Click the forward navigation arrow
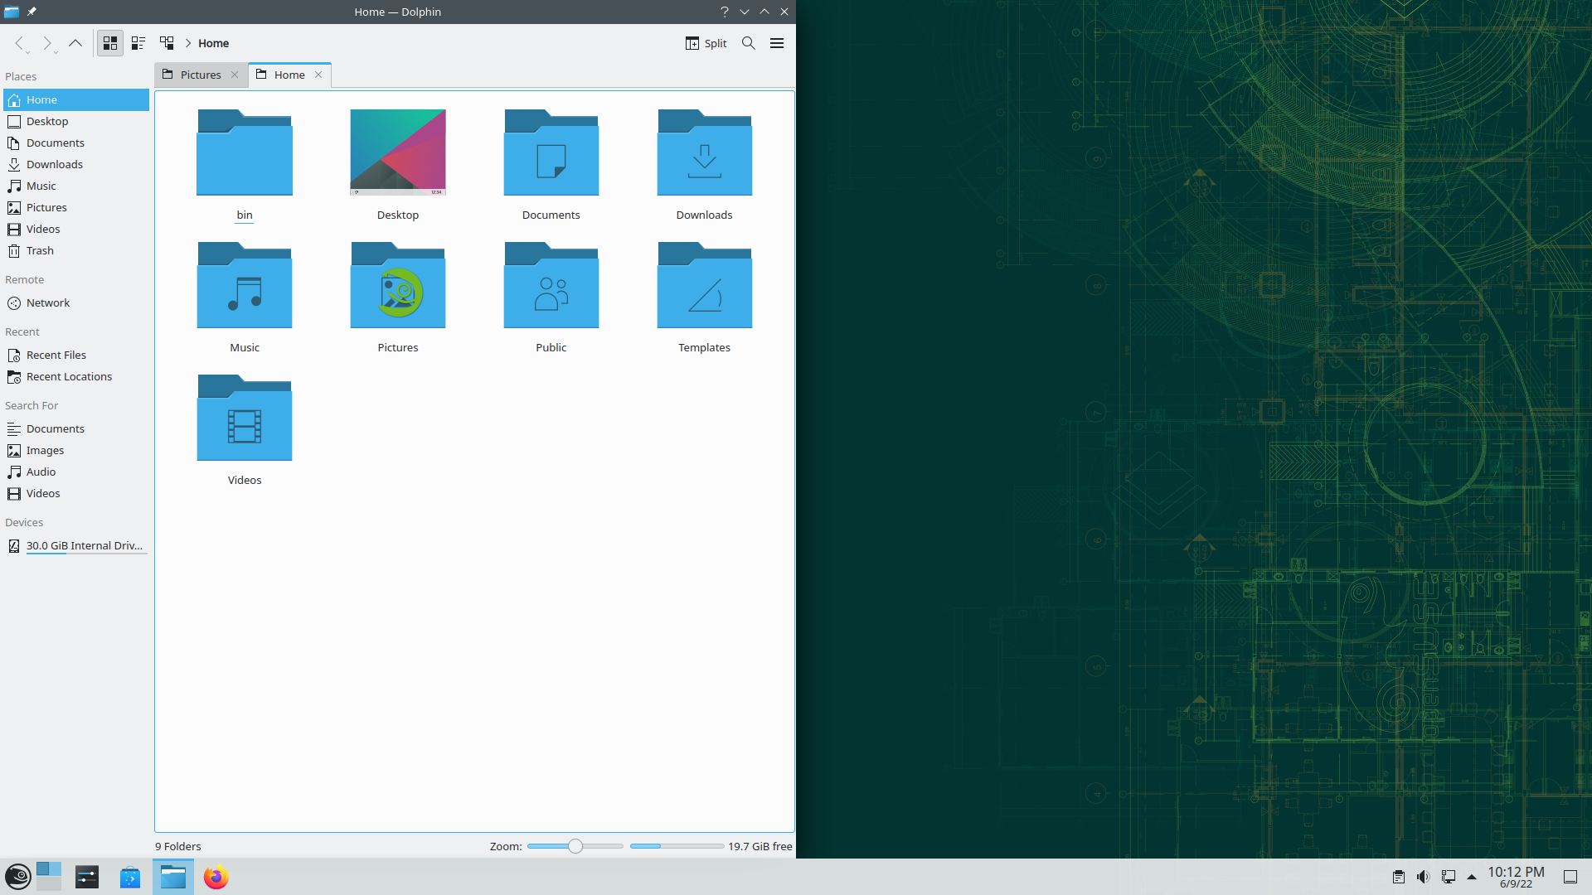 tap(46, 43)
